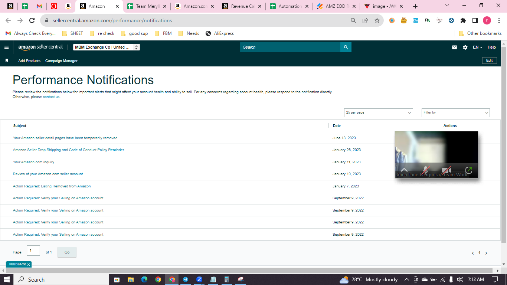Open the 25 per page dropdown
This screenshot has height=285, width=507.
(x=379, y=112)
